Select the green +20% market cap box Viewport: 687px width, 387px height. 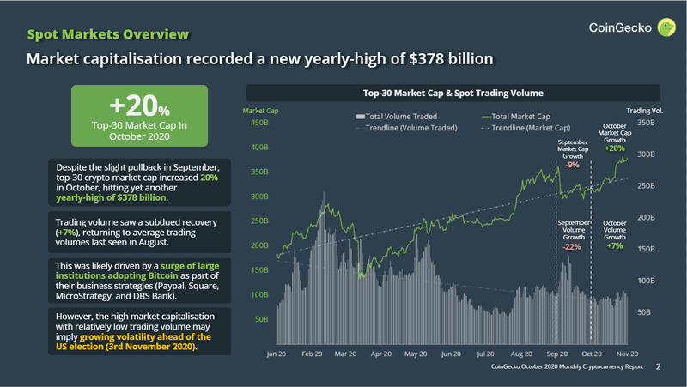point(139,116)
